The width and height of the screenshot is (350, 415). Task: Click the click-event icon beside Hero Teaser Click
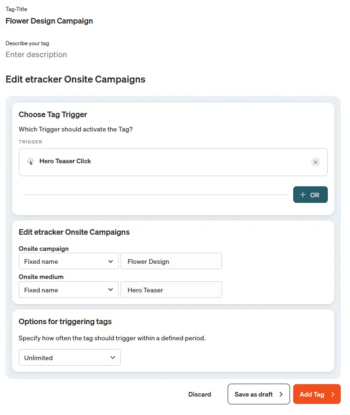(30, 161)
